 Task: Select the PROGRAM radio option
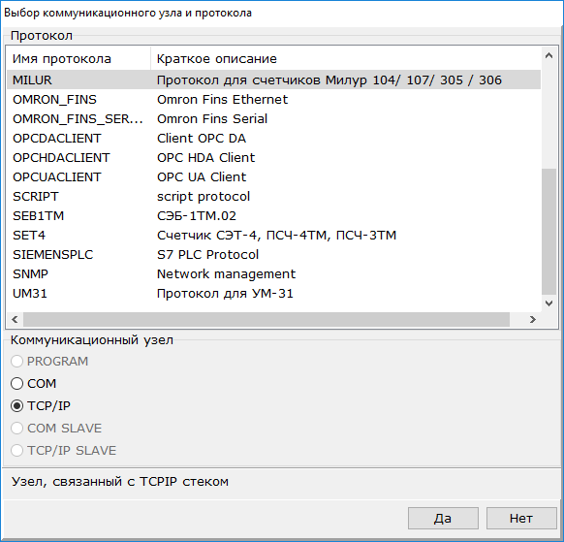(16, 362)
